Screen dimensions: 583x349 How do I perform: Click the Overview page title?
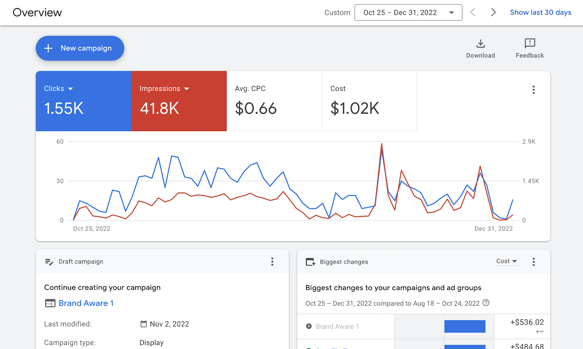(37, 12)
